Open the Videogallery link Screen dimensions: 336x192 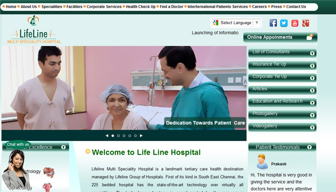[x=264, y=126]
